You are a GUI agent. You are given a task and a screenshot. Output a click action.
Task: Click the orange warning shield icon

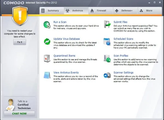pos(20,16)
